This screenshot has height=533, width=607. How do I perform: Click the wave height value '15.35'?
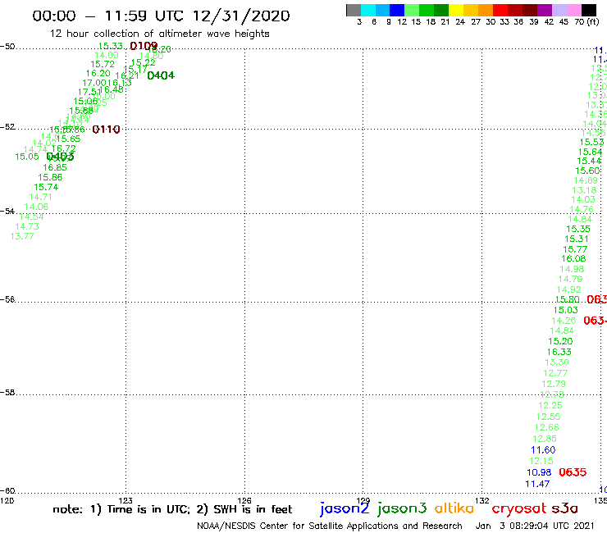(578, 229)
